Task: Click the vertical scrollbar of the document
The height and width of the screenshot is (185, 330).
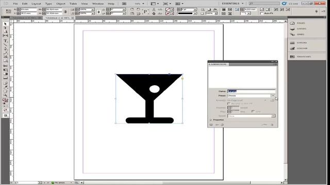Action: pyautogui.click(x=286, y=100)
